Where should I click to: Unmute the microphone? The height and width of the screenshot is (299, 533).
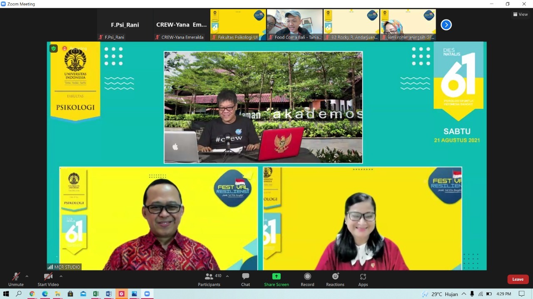[x=16, y=277]
